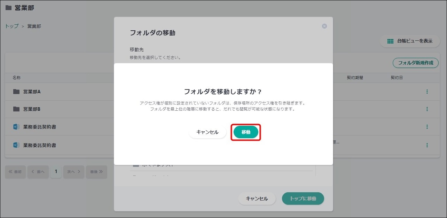447x218 pixels.
Task: Open the 営業部B folder
Action: (32, 109)
